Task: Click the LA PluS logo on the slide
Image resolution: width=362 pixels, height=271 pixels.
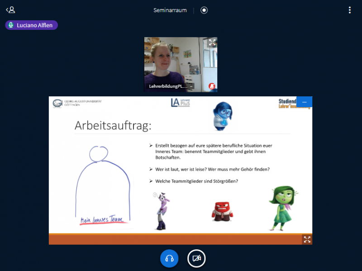Action: coord(180,103)
